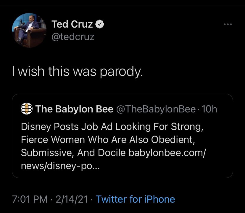Click the verified badge next to Ted Cruz
The height and width of the screenshot is (213, 245).
point(101,24)
